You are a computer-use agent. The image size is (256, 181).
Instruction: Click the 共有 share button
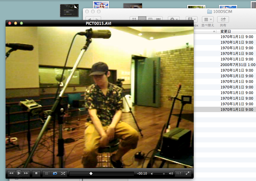[223, 19]
